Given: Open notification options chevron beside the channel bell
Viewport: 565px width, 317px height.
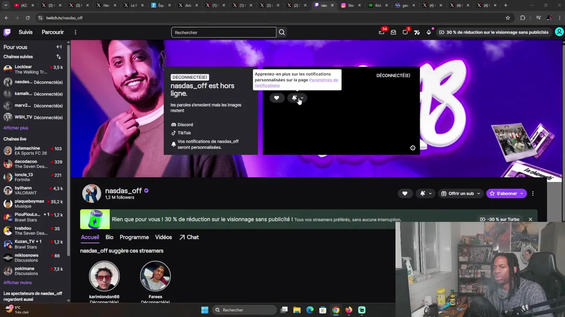Looking at the screenshot, I should click(x=430, y=193).
